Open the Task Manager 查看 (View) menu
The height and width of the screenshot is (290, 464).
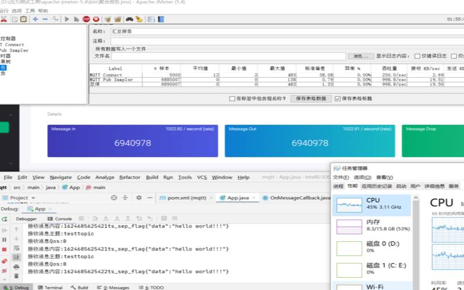383,177
